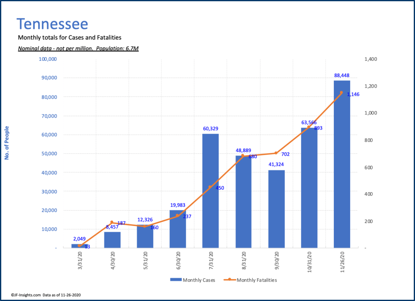Select the 1,146 fatalities data point
This screenshot has width=415, height=301.
tap(341, 92)
